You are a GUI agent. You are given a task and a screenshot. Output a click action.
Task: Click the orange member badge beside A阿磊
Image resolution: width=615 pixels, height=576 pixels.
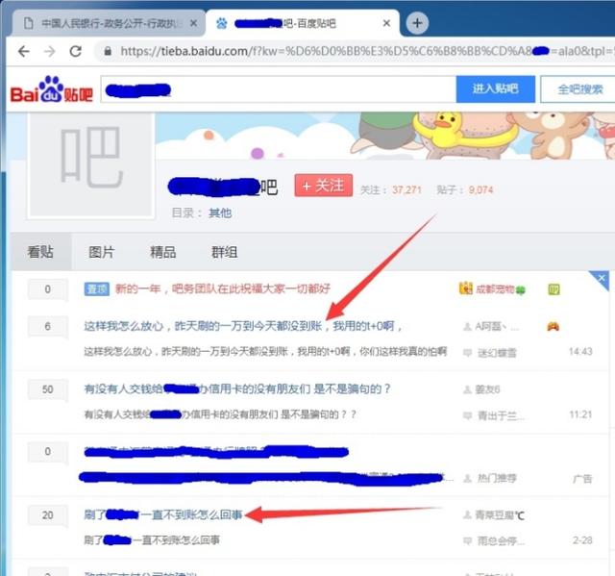pos(553,326)
